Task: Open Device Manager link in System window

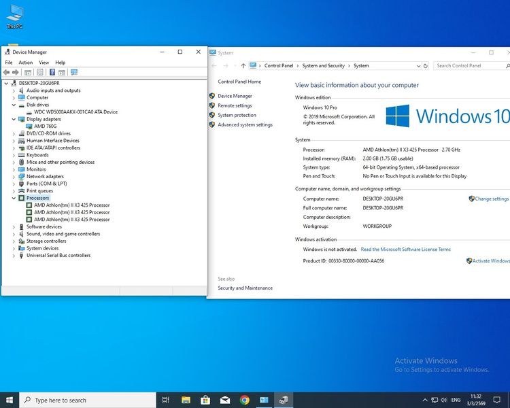Action: pyautogui.click(x=235, y=96)
